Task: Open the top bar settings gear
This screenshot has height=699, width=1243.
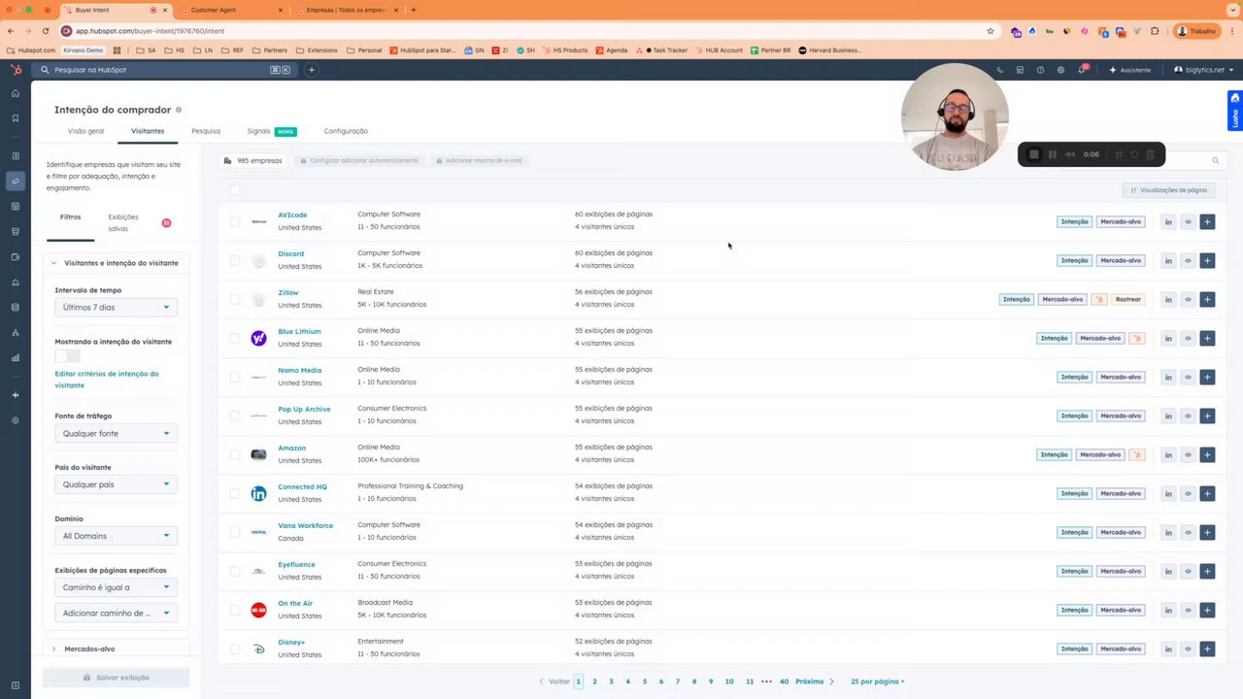Action: [x=1060, y=70]
